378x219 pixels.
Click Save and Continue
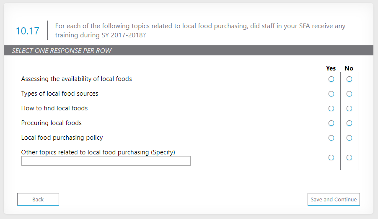pyautogui.click(x=334, y=199)
